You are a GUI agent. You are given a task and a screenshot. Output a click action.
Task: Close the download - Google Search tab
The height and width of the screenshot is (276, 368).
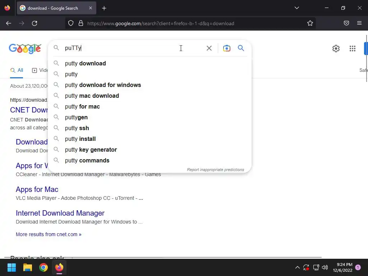[91, 8]
